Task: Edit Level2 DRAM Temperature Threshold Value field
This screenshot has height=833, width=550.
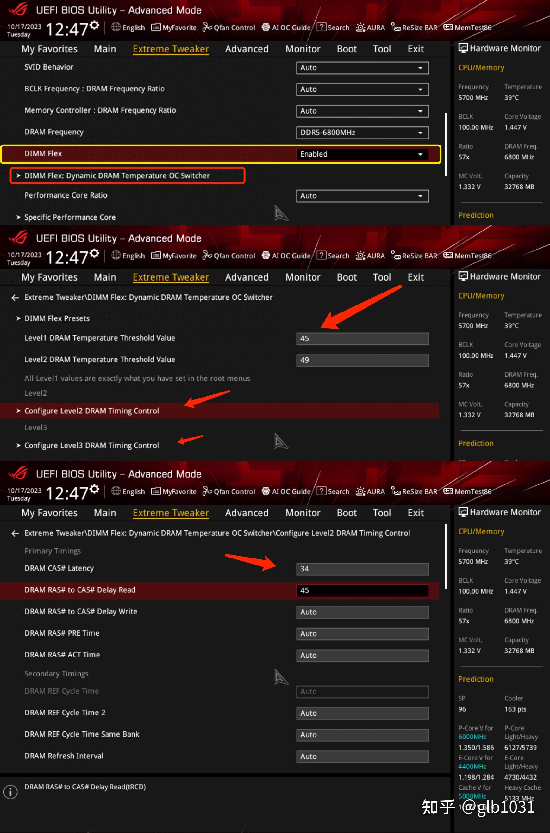Action: pos(362,360)
